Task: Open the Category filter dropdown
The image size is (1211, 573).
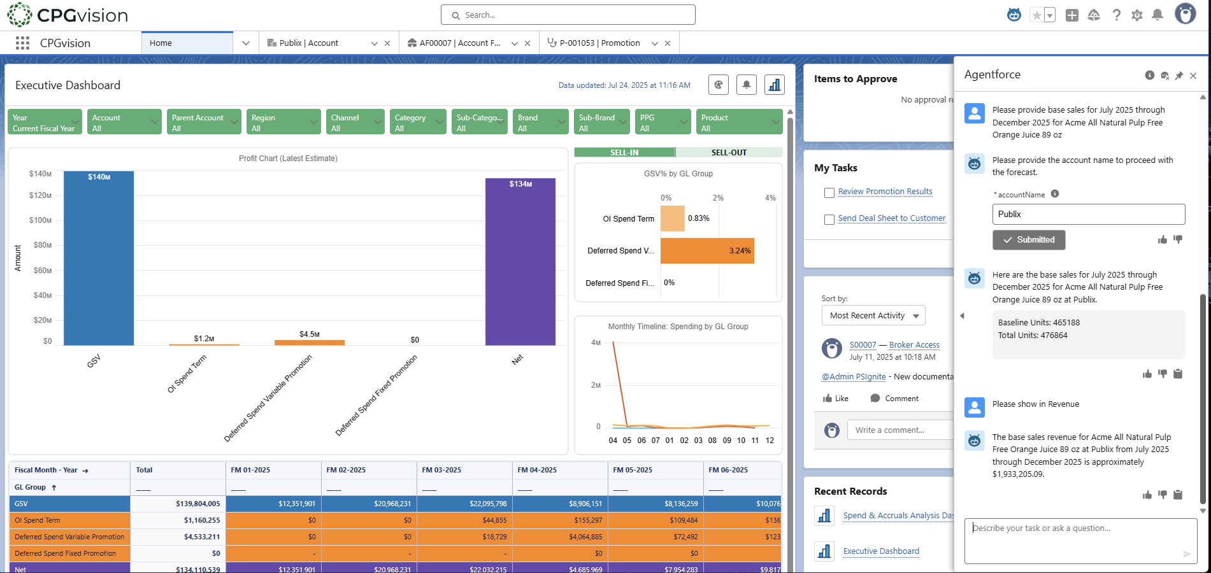Action: pyautogui.click(x=418, y=122)
